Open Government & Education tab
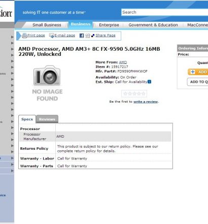Viewport: 208px width, 224px height. [x=153, y=25]
